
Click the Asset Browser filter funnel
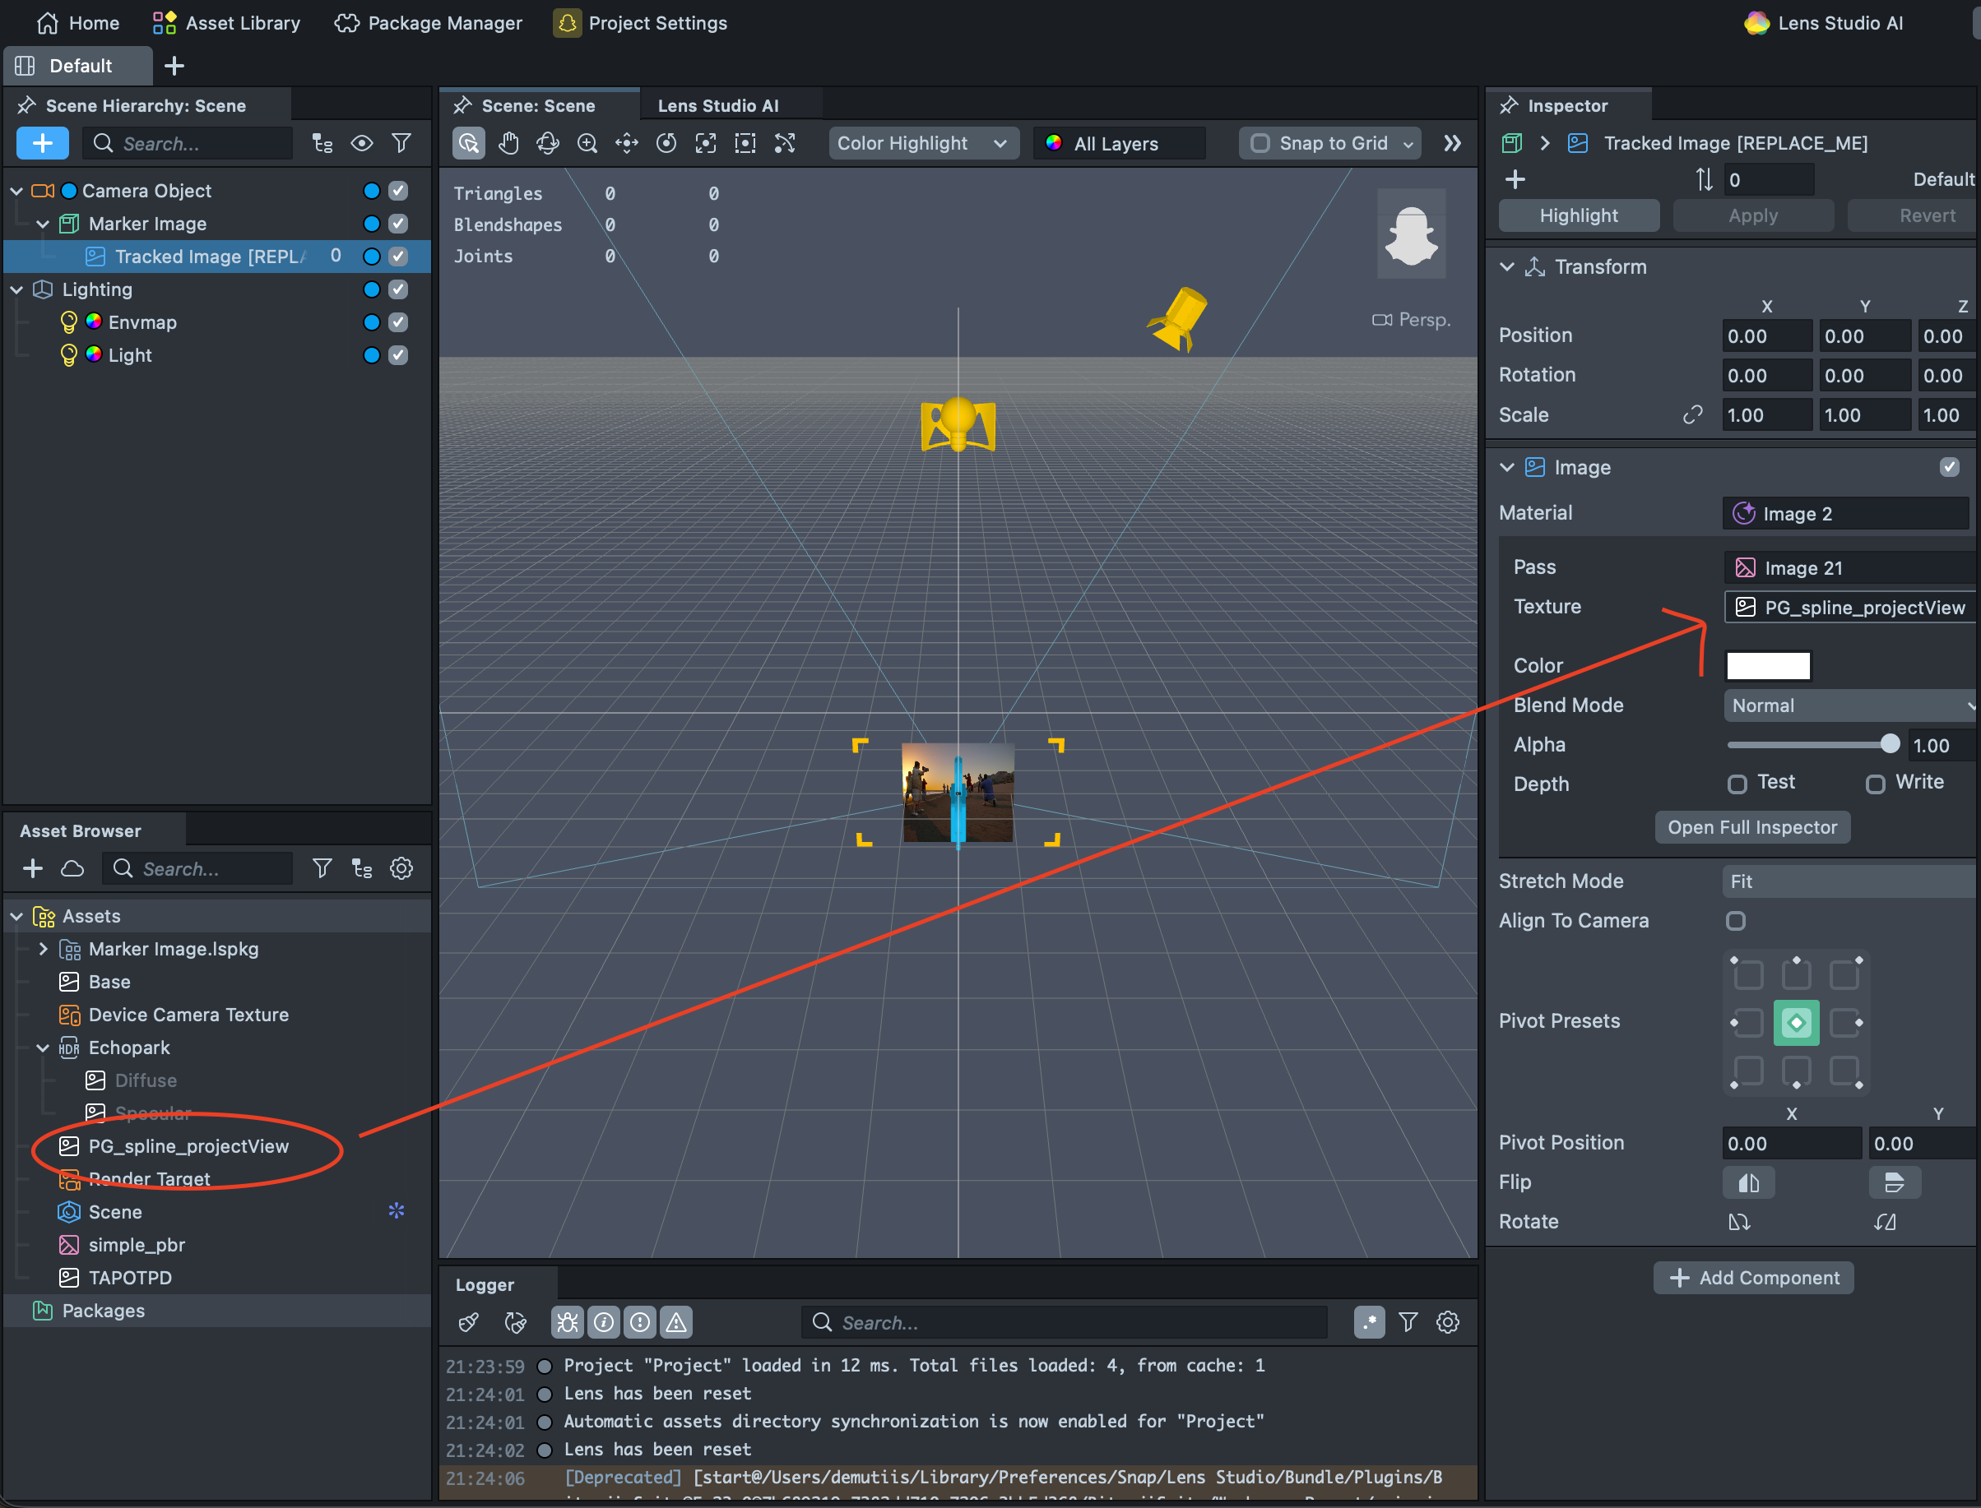coord(322,869)
